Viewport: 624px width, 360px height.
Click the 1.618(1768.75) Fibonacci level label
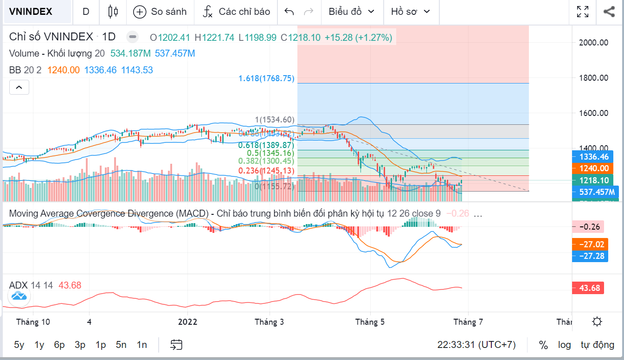tap(267, 78)
